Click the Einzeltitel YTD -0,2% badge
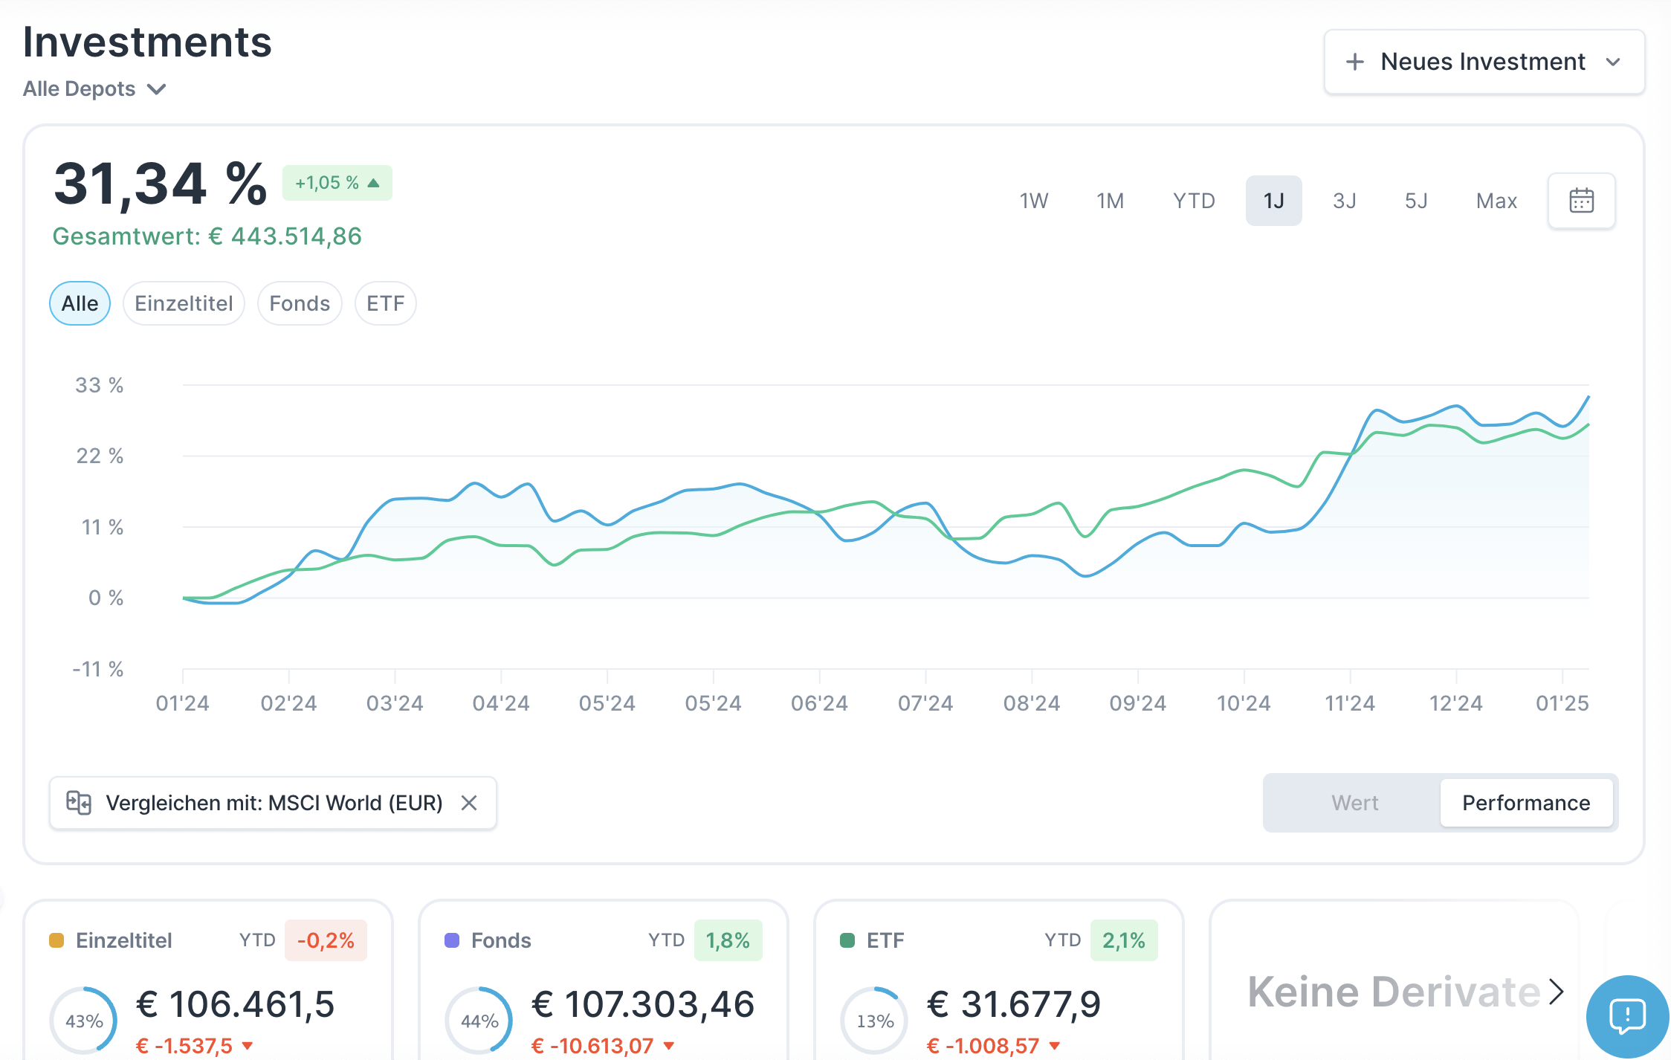This screenshot has height=1060, width=1671. (x=326, y=940)
